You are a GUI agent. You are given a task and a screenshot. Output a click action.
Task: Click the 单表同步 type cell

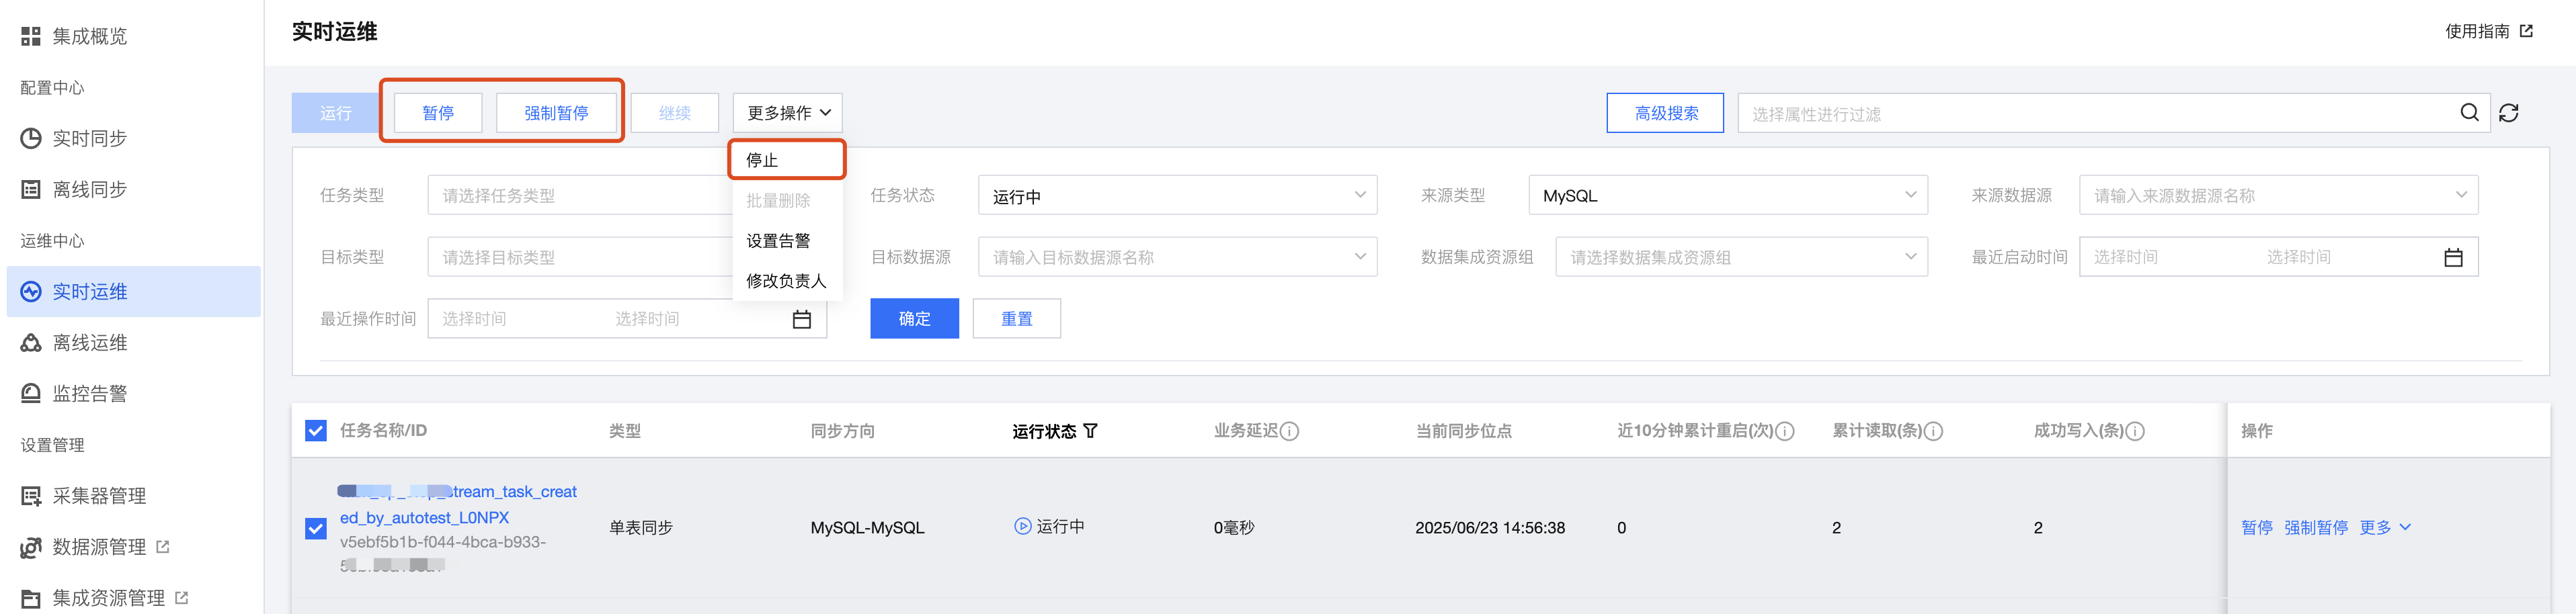point(641,528)
